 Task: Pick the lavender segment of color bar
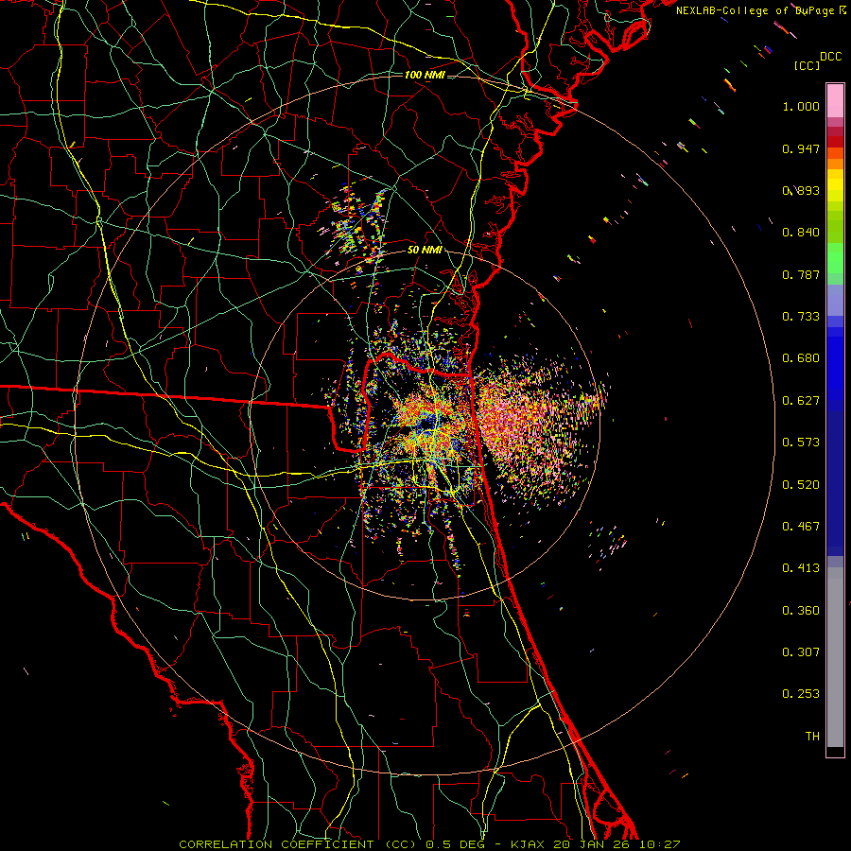(x=835, y=300)
